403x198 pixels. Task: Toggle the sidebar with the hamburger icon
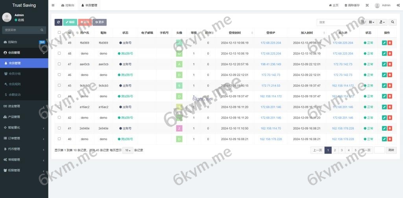53,6
